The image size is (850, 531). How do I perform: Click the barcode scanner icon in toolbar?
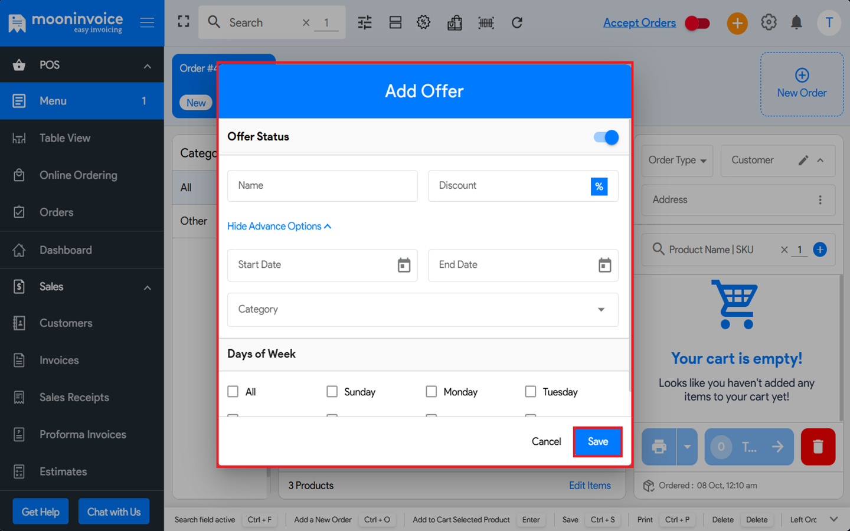(x=486, y=23)
